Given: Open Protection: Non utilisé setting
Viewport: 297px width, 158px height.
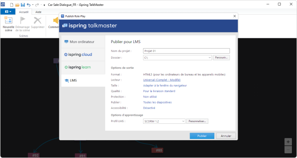Looking at the screenshot, I should (x=150, y=97).
